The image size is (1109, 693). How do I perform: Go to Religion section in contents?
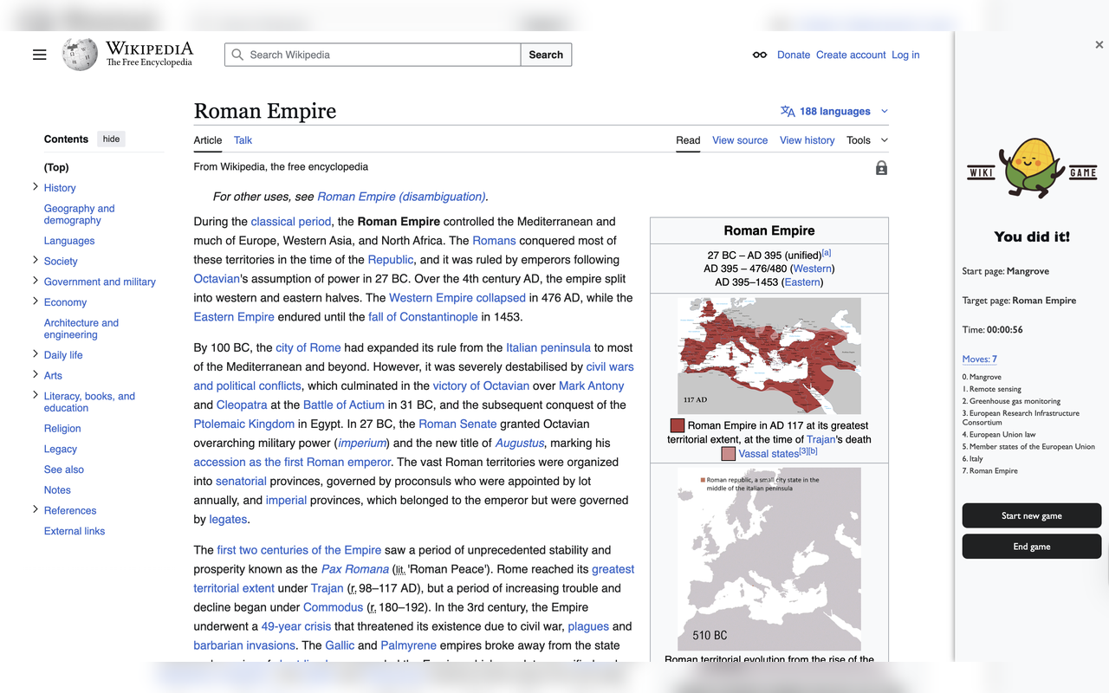62,428
